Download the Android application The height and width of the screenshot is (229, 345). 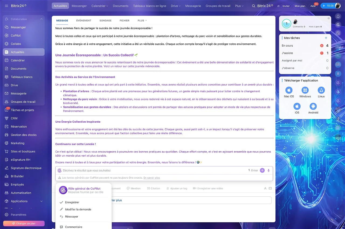(313, 108)
